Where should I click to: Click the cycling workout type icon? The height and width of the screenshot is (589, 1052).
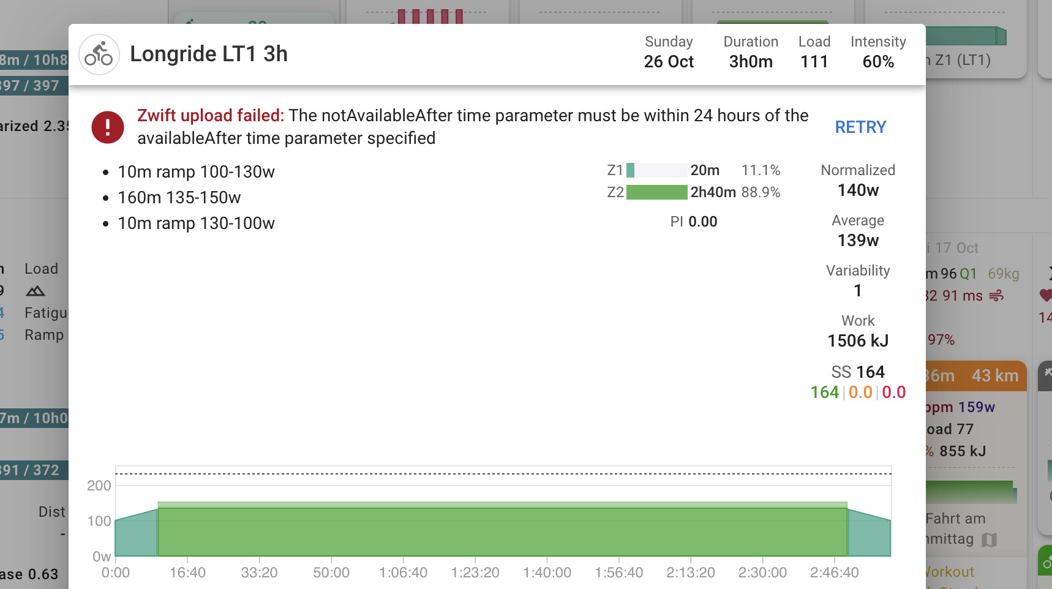click(x=99, y=54)
